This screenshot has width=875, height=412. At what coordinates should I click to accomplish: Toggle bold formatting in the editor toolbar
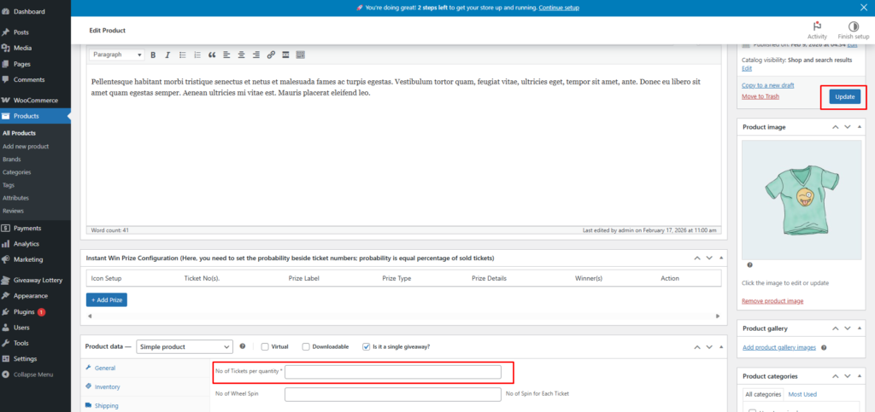point(154,55)
